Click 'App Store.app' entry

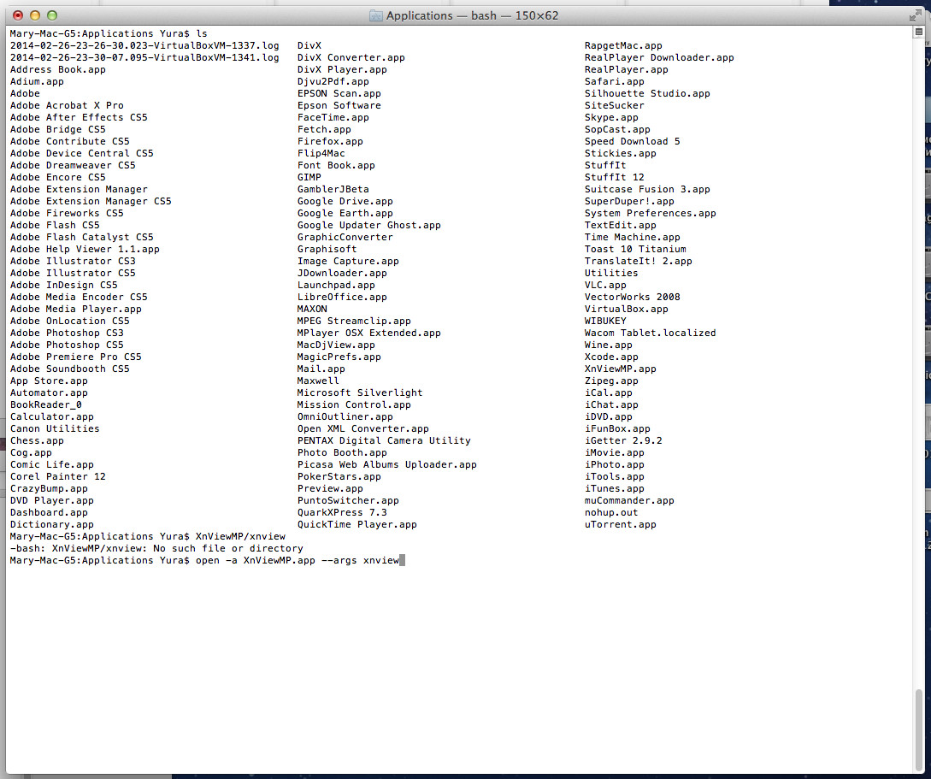click(x=49, y=381)
